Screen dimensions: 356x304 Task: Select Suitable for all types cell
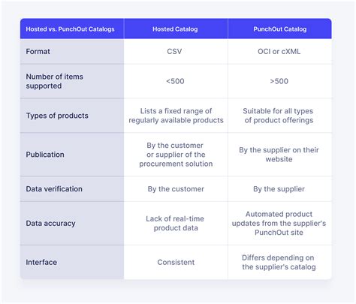(279, 116)
